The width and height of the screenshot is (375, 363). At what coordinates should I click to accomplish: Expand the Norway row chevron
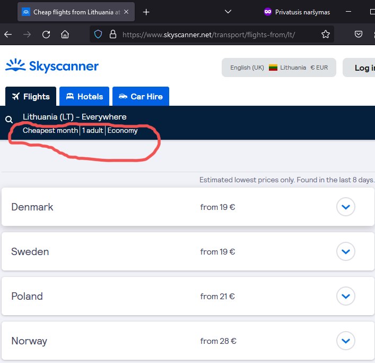coord(346,341)
